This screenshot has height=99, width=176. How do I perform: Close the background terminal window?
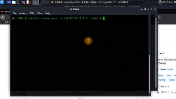click(155, 9)
